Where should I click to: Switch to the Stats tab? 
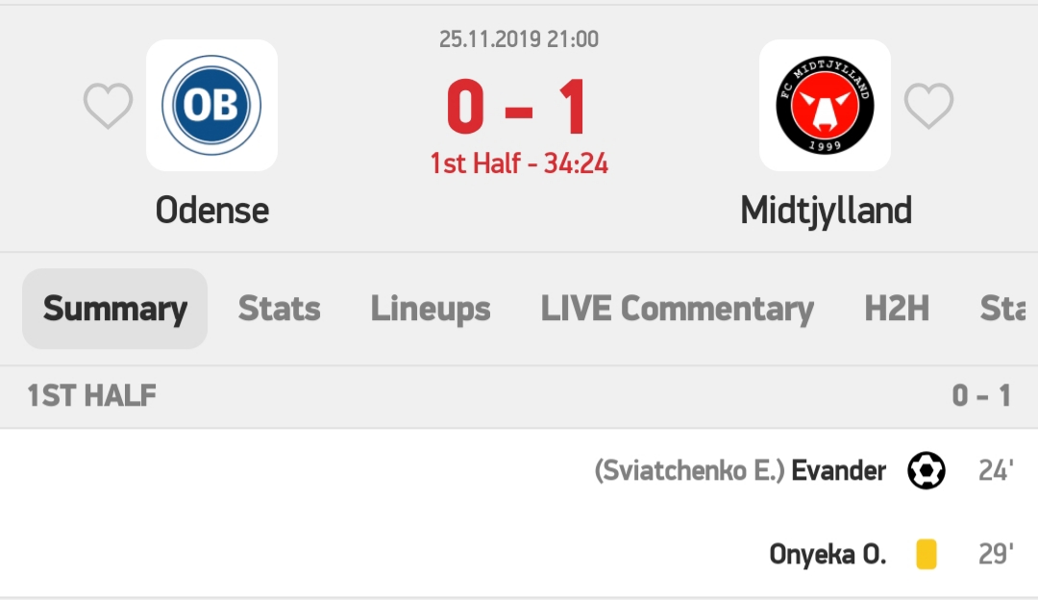pos(280,309)
